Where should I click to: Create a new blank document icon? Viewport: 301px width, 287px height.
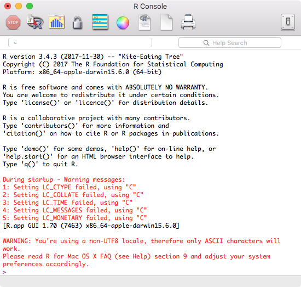pyautogui.click(x=166, y=22)
